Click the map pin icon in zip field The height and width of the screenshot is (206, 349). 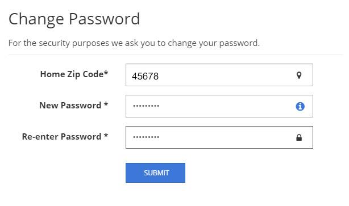click(x=299, y=75)
